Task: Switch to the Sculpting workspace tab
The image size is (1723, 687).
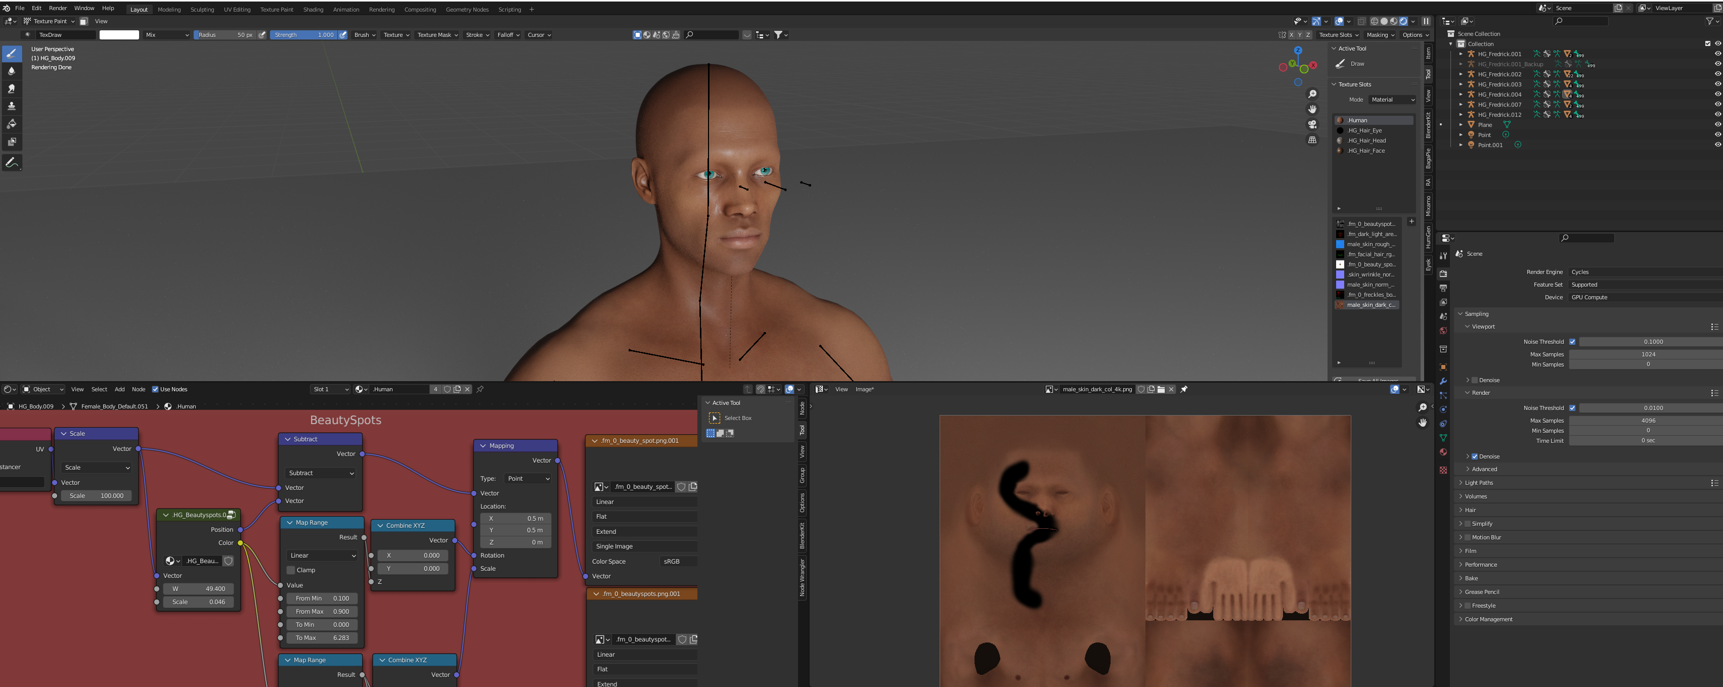Action: coord(202,10)
